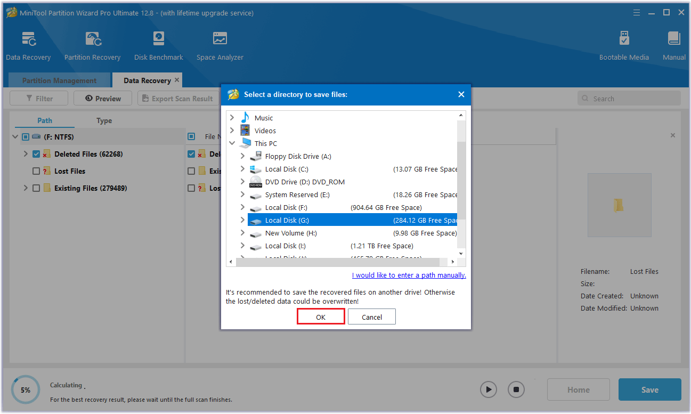The width and height of the screenshot is (691, 414).
Task: Collapse the F: NTFS tree node
Action: pyautogui.click(x=15, y=137)
